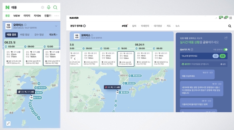The width and height of the screenshot is (234, 130).
Task: Clear the 태풍 search text with the X icon
Action: [43, 7]
